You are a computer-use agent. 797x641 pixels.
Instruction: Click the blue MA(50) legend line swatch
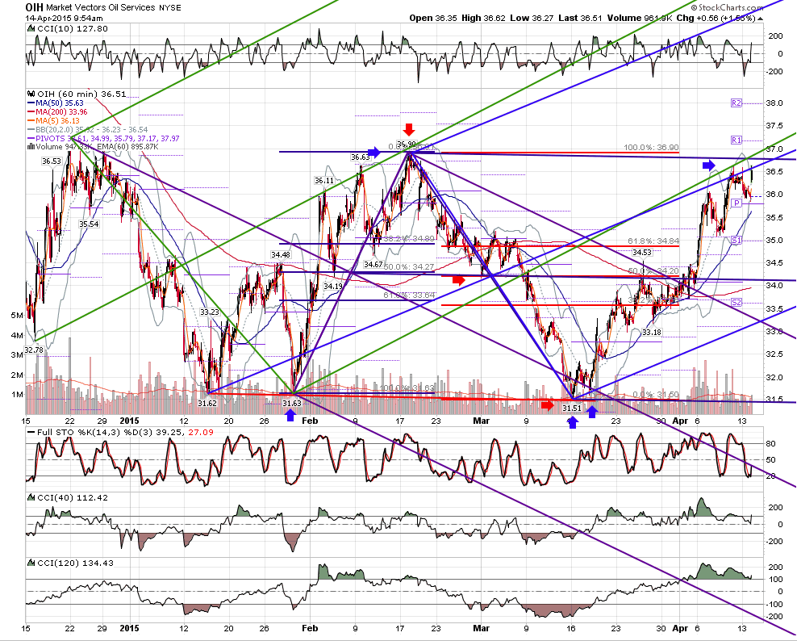coord(30,103)
